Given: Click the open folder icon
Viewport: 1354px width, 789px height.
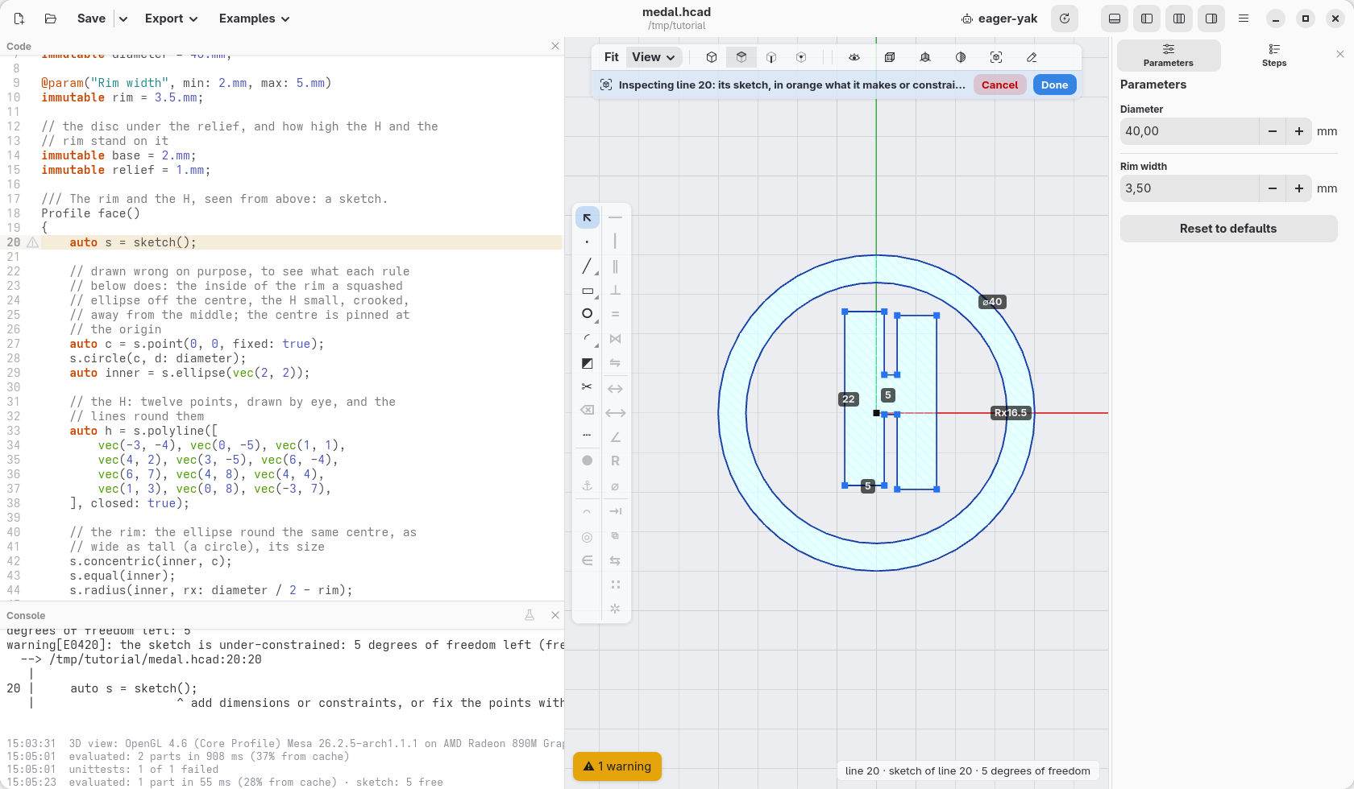Looking at the screenshot, I should 50,19.
